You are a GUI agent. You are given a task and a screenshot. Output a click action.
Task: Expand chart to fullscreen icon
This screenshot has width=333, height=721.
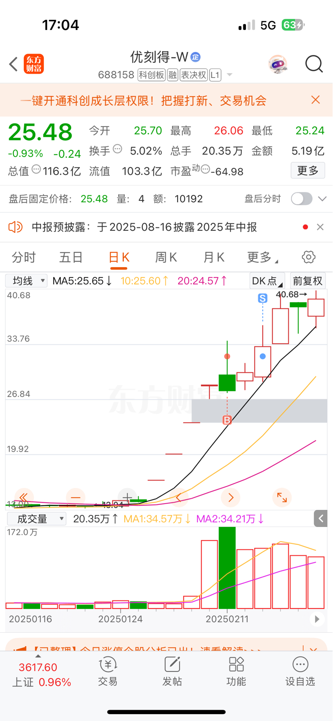[x=282, y=497]
